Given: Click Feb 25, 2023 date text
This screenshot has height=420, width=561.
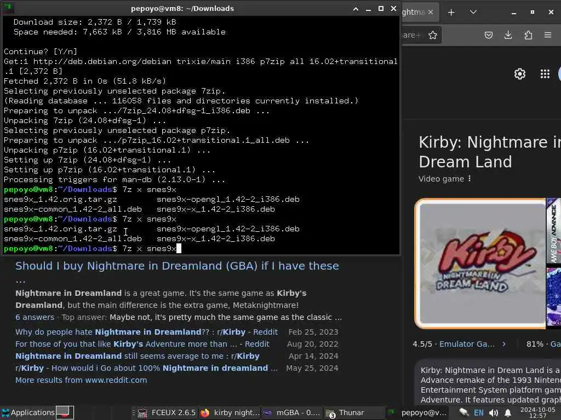Looking at the screenshot, I should pos(313,332).
